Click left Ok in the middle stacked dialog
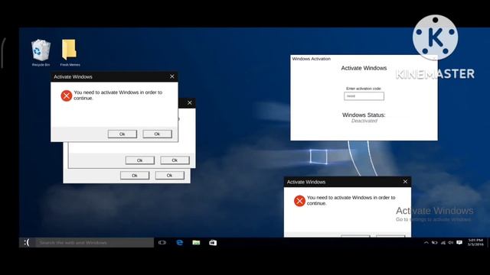This screenshot has height=275, width=490. coord(139,160)
